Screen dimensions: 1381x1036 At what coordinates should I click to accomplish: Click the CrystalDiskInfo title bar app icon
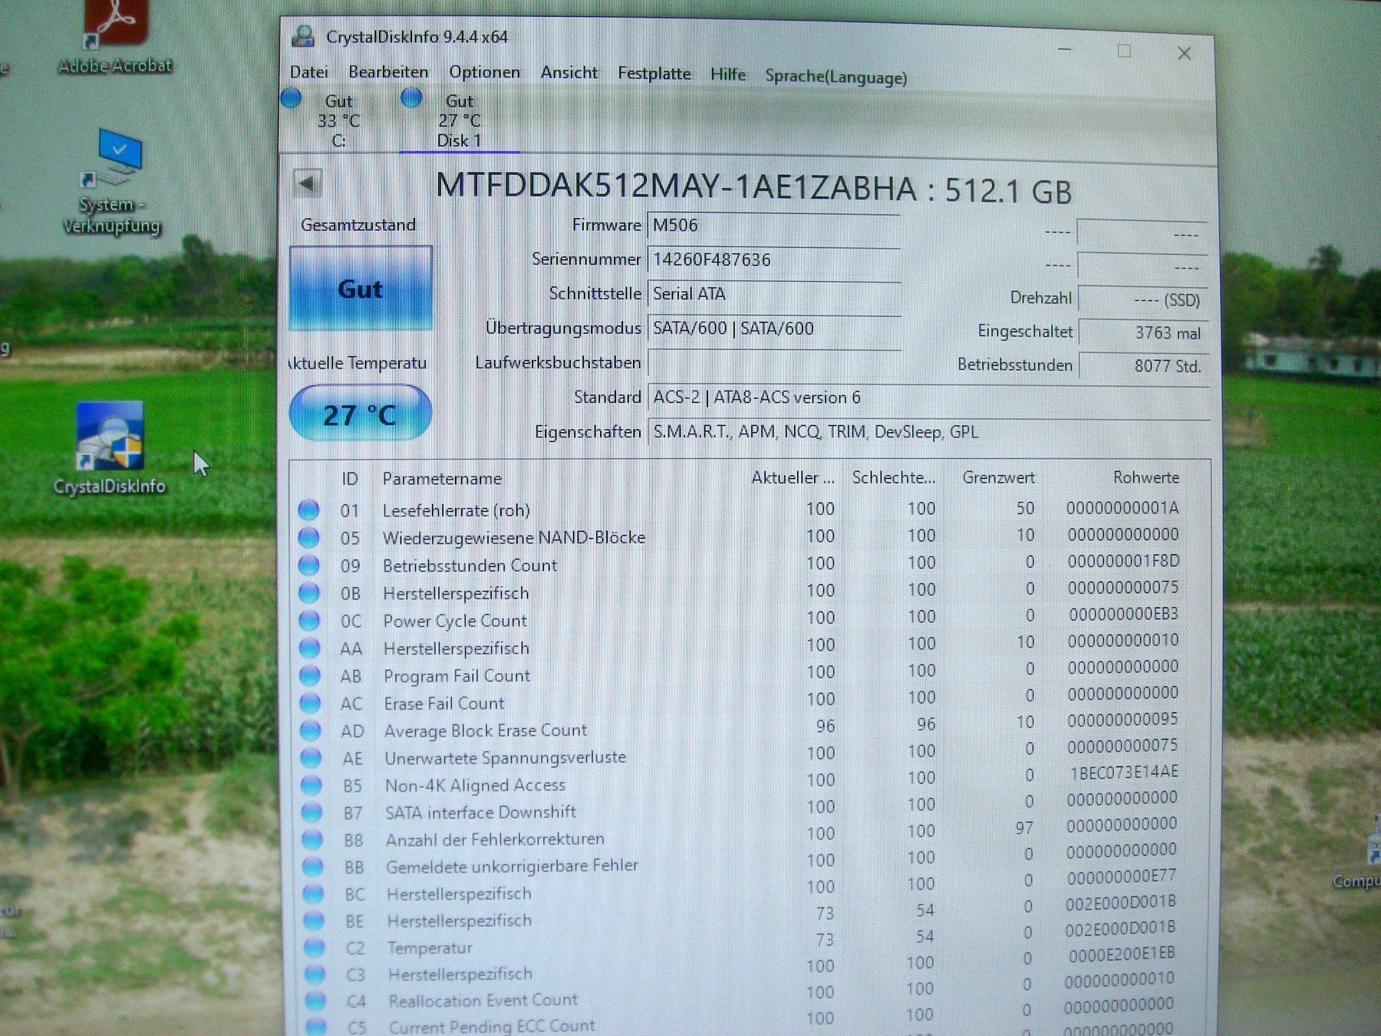(x=304, y=36)
